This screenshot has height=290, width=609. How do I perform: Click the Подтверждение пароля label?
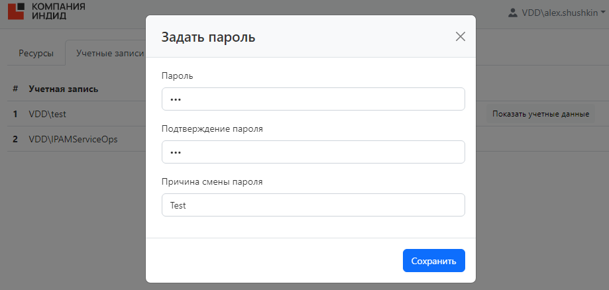tap(212, 128)
